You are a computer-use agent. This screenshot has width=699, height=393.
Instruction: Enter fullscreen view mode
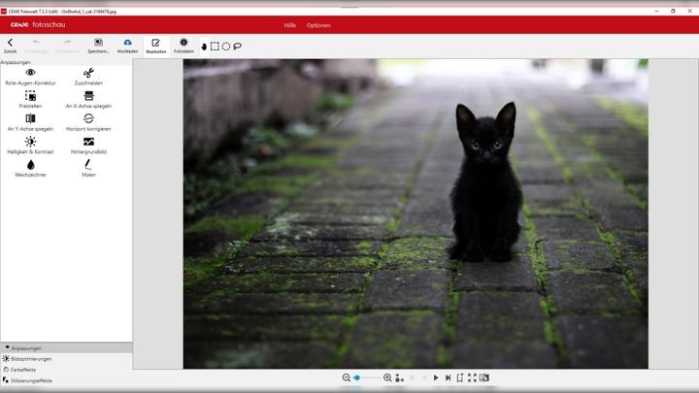click(x=472, y=377)
